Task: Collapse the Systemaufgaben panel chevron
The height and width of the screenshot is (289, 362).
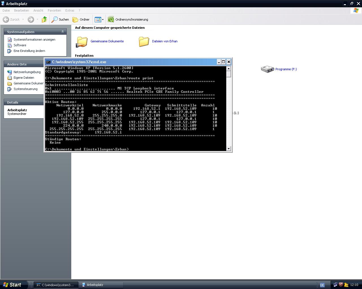Action: coord(63,32)
